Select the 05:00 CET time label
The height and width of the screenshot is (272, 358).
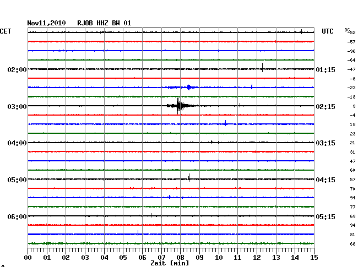click(17, 180)
